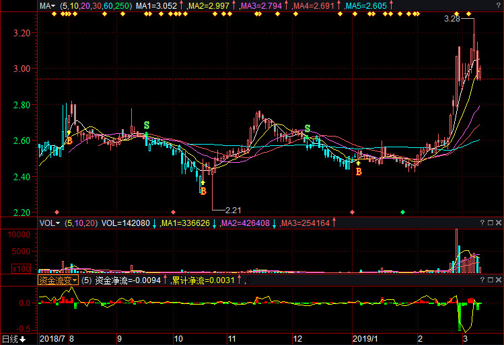Select the MA4=2.691 value
This screenshot has height=345, width=504.
click(314, 6)
